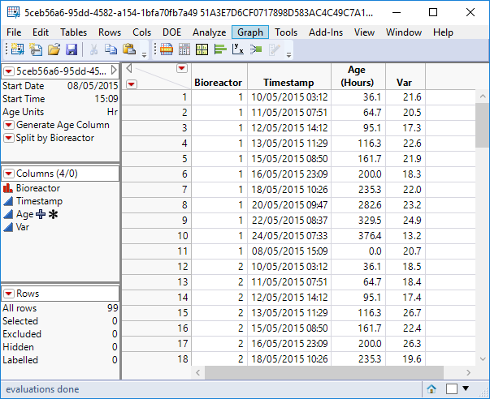Click the Open file folder icon
The height and width of the screenshot is (399, 490).
54,50
